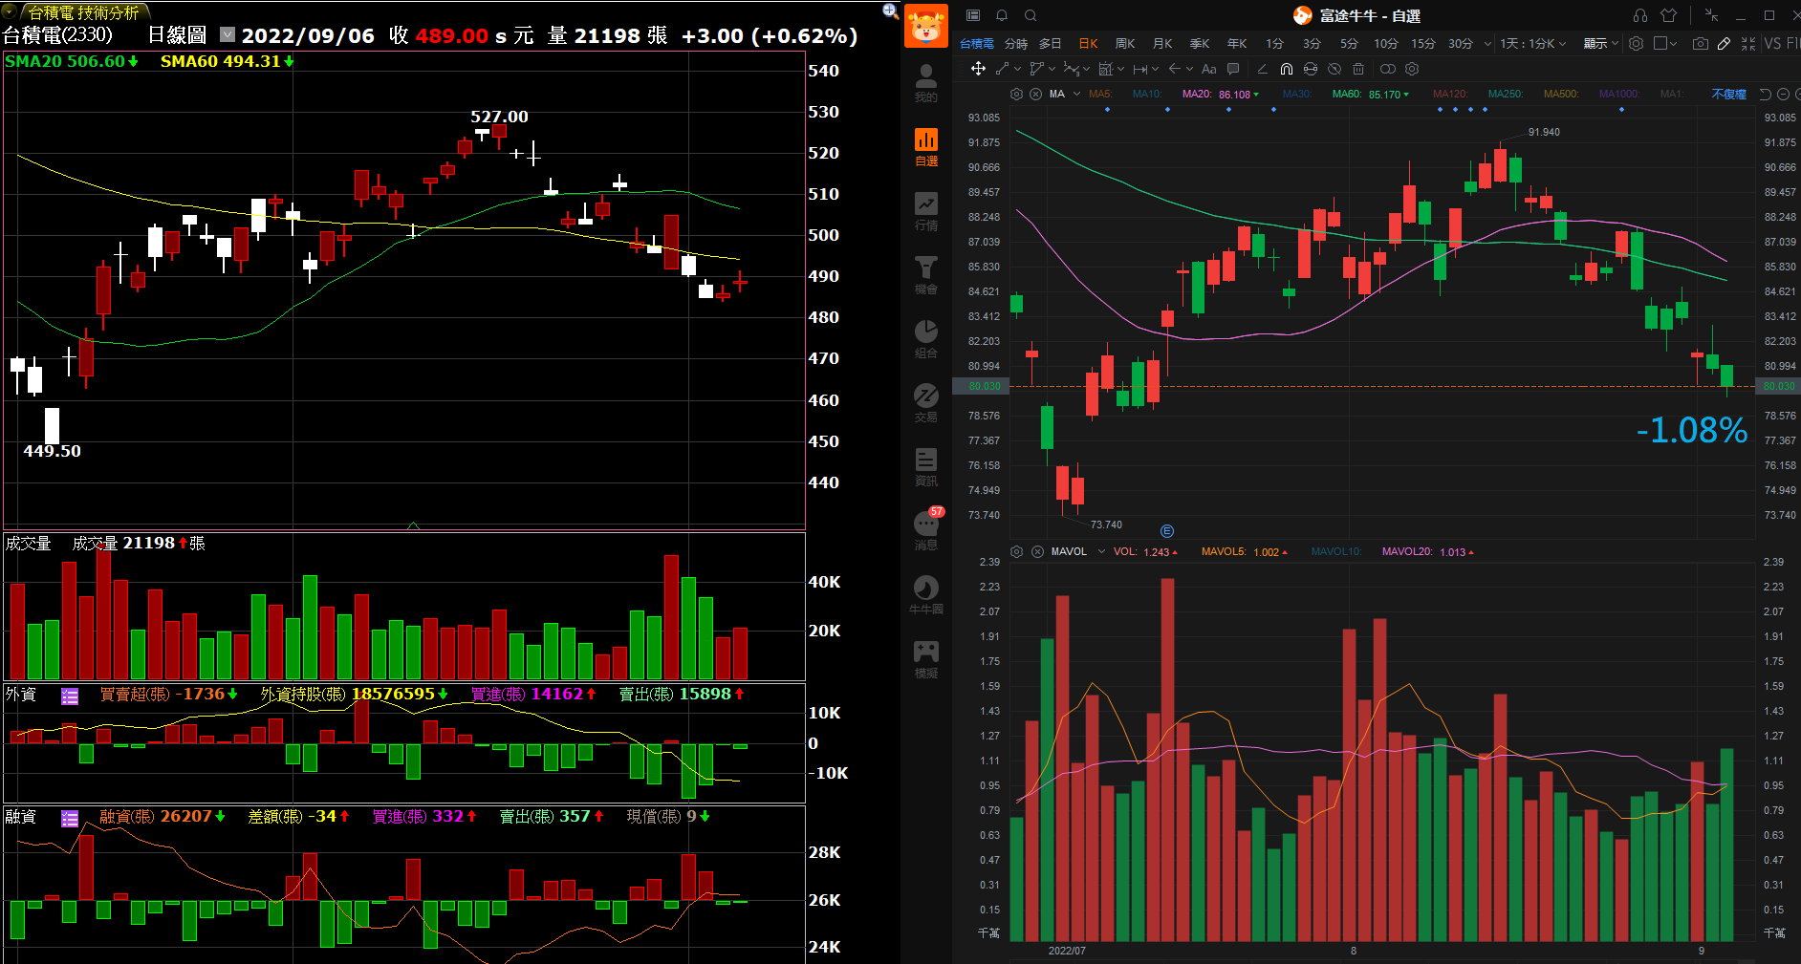
Task: Click the hide drawings eye icon
Action: [x=1334, y=69]
